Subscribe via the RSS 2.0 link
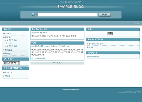 point(8,72)
